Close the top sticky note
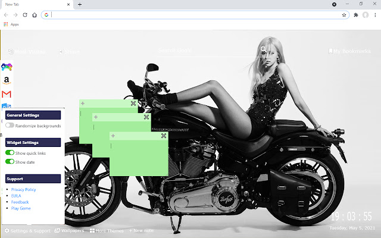 [133, 104]
